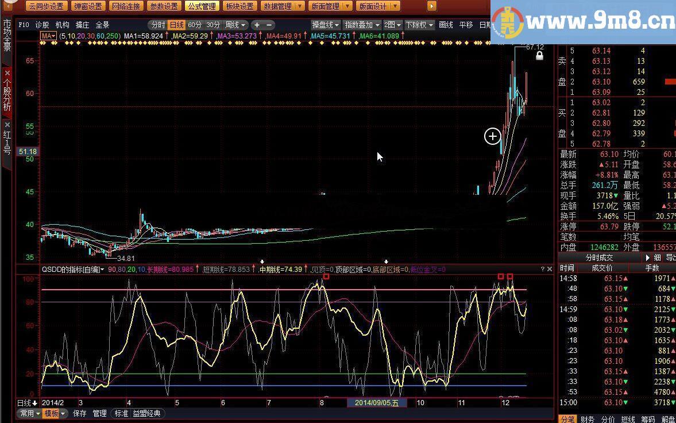
Task: Click the F10 info button
Action: [24, 25]
